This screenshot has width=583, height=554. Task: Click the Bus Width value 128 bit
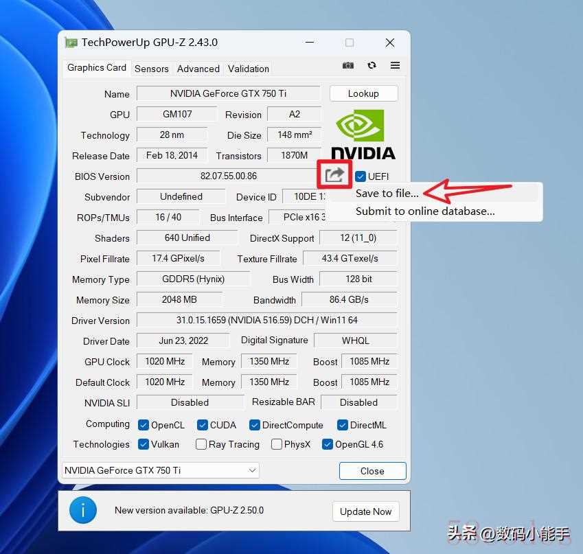pyautogui.click(x=358, y=279)
